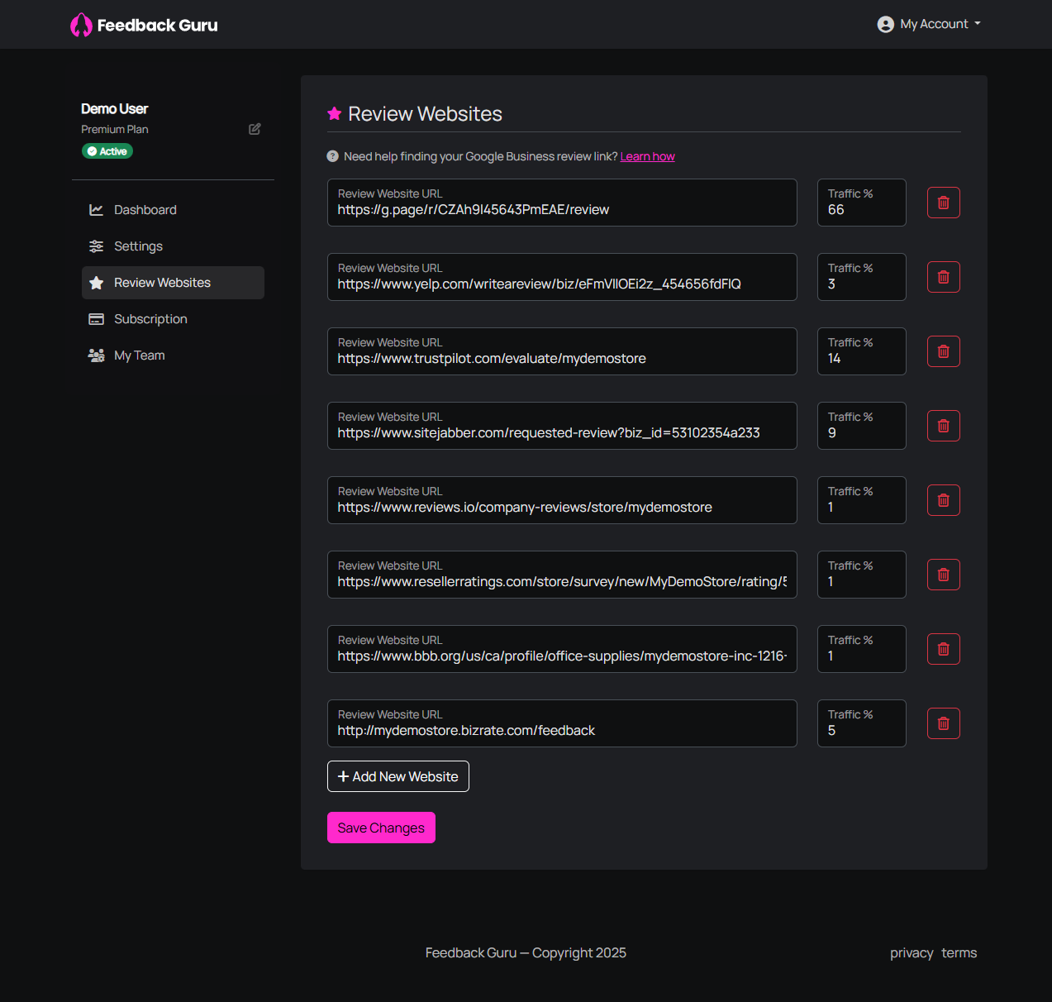
Task: Open the privacy link in footer
Action: tap(912, 953)
